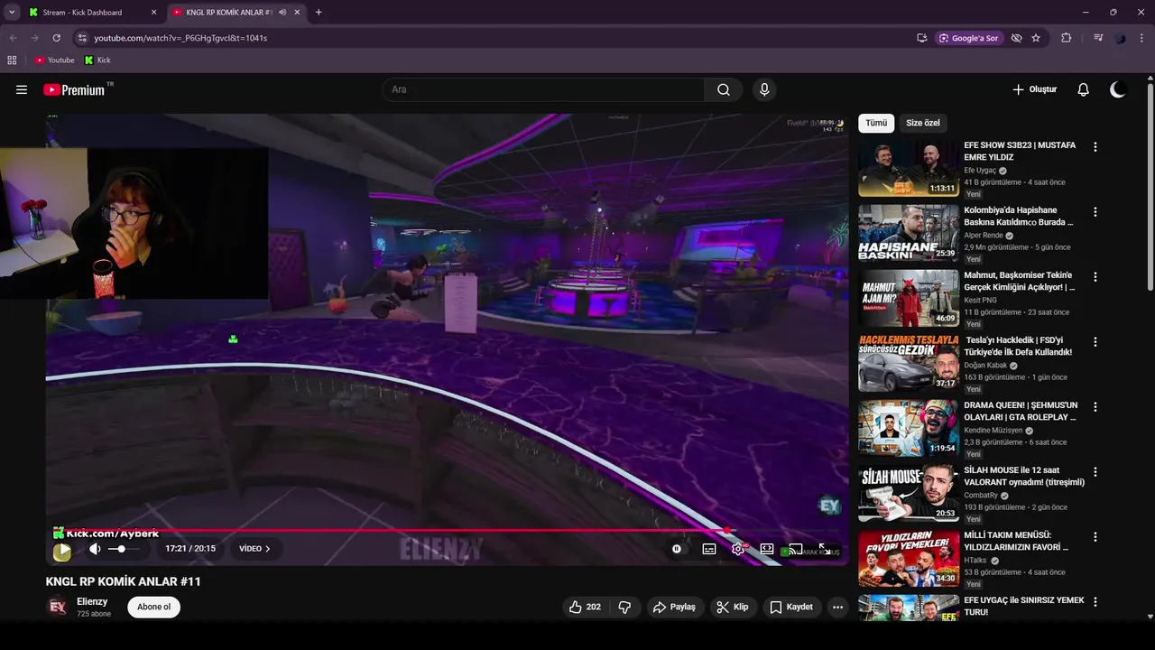Open options for EFE UYGAÇ SINIRSIZ YEMEK video
This screenshot has height=650, width=1155.
(1095, 601)
